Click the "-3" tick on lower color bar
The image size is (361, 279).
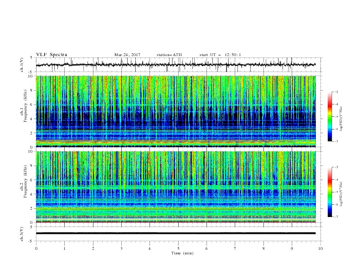pos(336,167)
